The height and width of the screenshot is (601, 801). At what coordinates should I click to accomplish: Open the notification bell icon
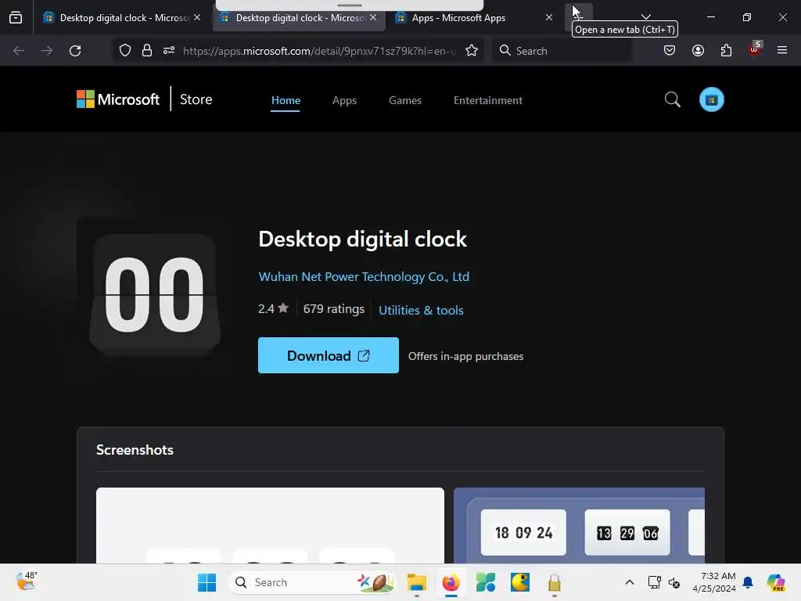point(748,582)
